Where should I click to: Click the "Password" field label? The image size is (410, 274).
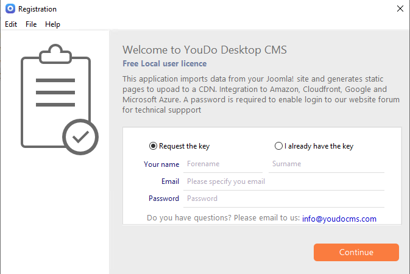(x=164, y=198)
